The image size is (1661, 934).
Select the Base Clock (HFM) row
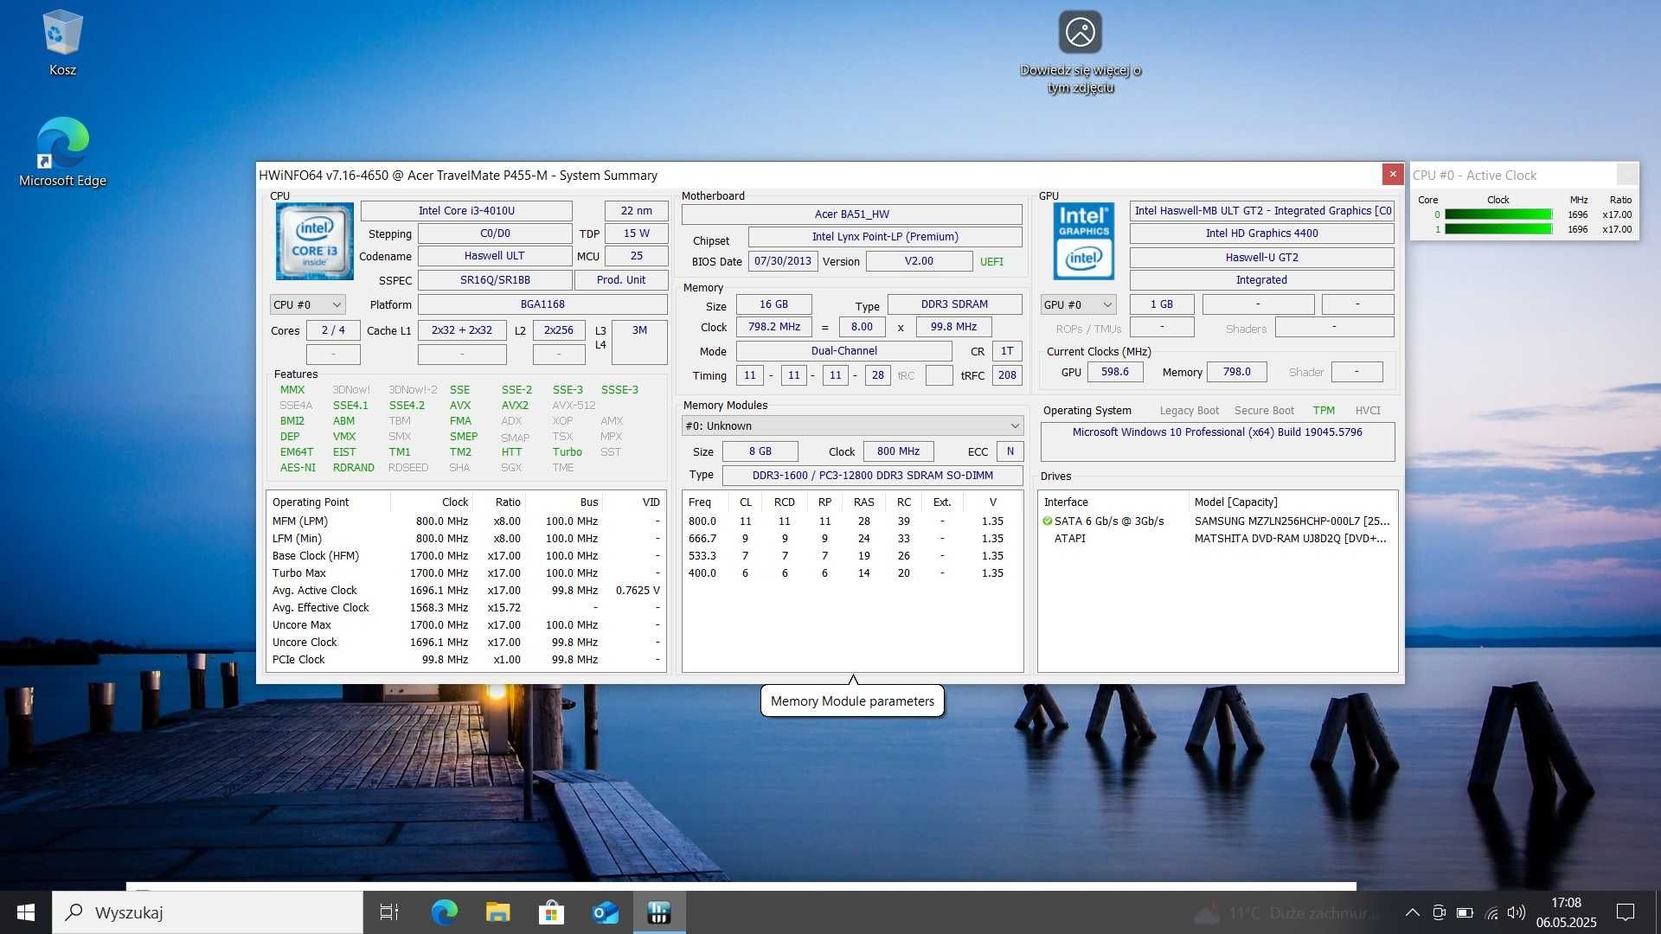click(465, 556)
